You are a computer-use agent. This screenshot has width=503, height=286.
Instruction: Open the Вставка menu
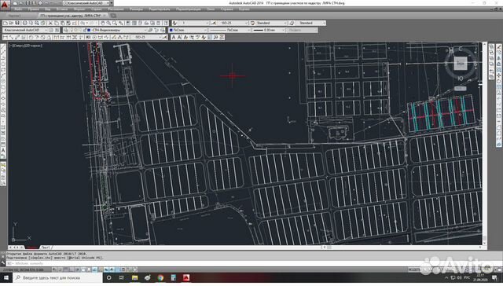(x=62, y=9)
